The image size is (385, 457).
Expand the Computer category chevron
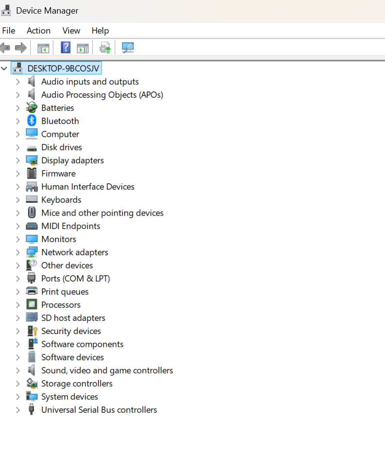[x=18, y=134]
